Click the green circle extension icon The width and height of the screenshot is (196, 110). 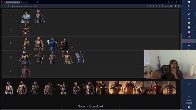click(x=176, y=6)
